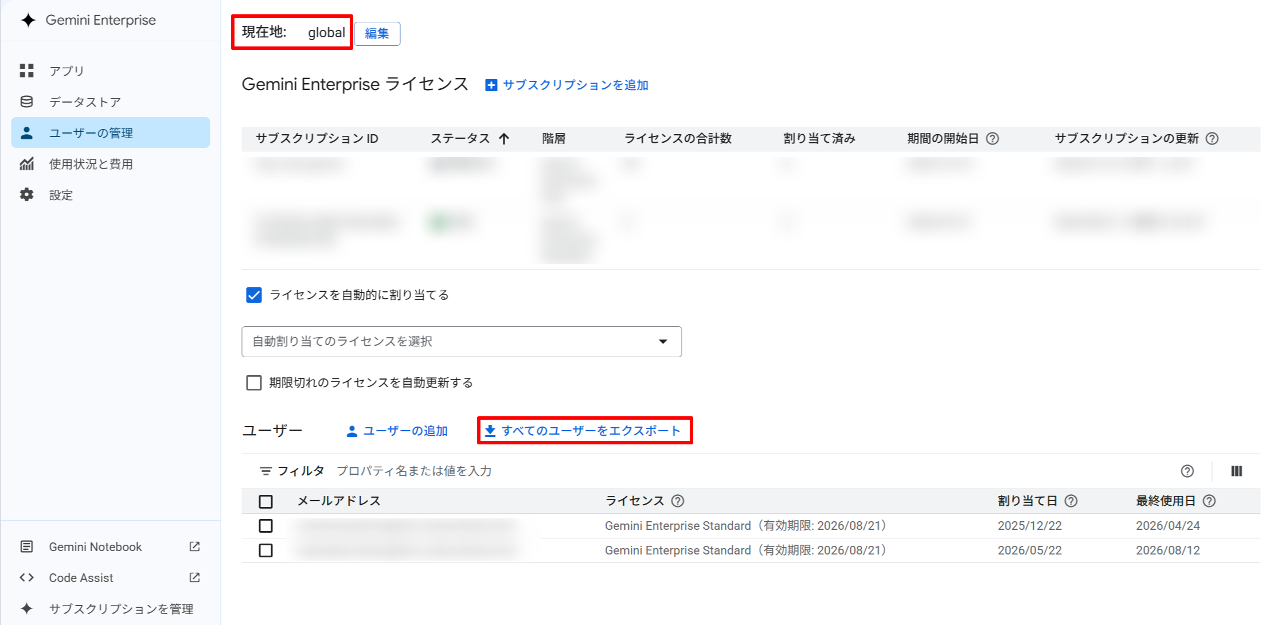Image resolution: width=1270 pixels, height=625 pixels.
Task: Click the Gemini Enterprise title text
Action: tap(101, 20)
